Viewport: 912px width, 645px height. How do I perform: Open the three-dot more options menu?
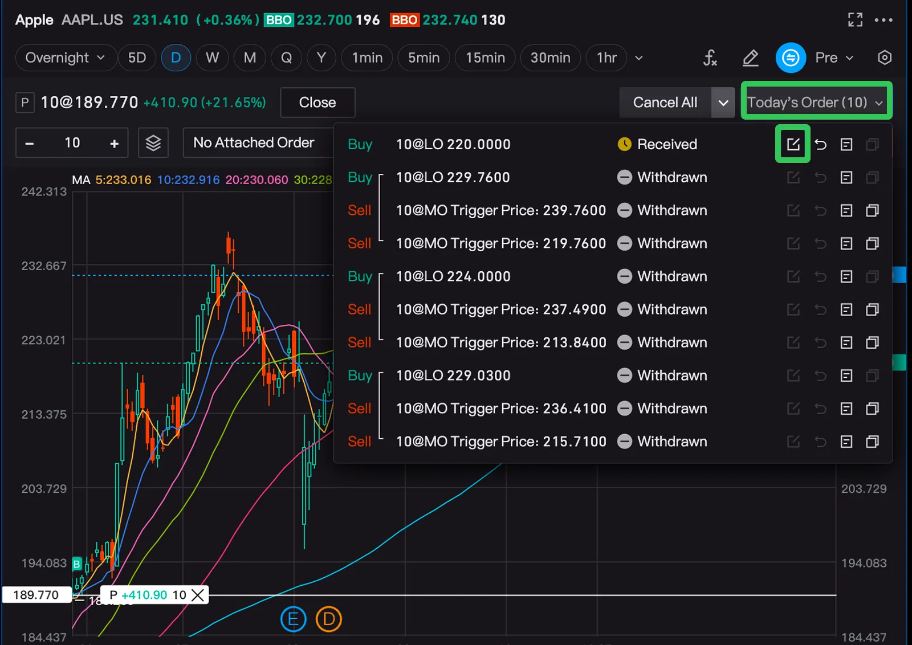[883, 20]
